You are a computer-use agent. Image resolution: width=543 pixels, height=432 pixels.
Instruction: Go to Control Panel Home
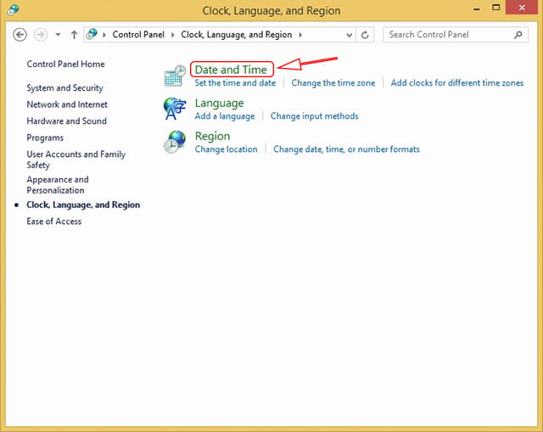tap(65, 65)
